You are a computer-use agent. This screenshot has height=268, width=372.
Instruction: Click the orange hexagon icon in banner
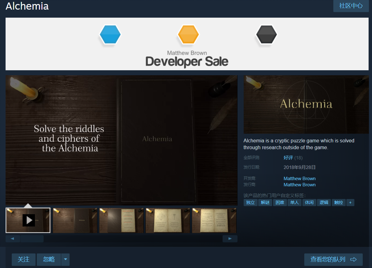point(188,35)
